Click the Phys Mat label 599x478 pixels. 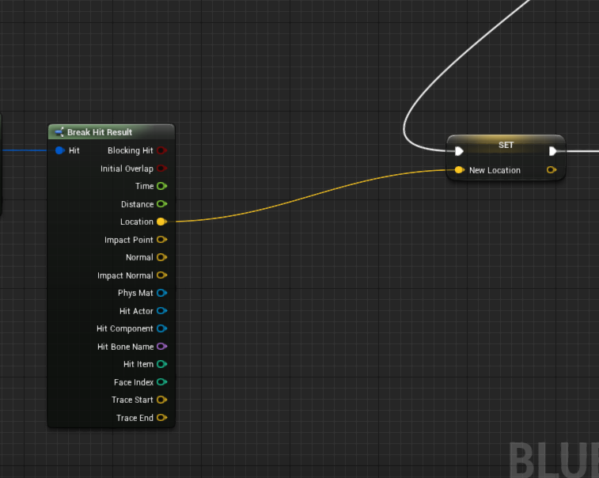[135, 293]
